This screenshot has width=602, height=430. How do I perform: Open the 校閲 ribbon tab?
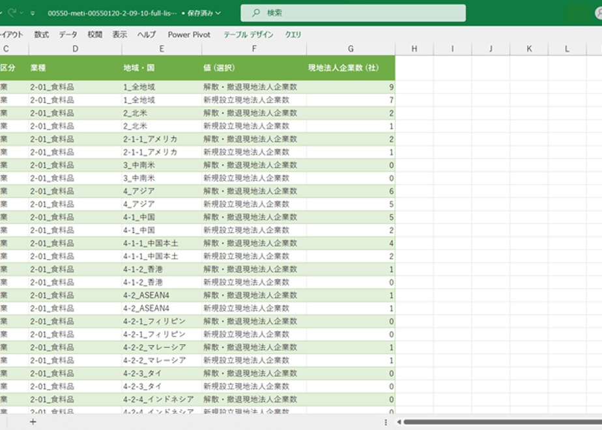point(94,35)
